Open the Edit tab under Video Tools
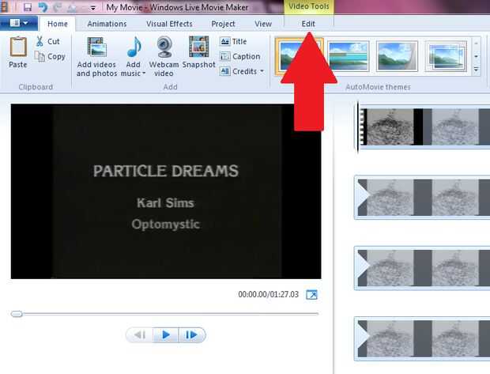 (308, 24)
